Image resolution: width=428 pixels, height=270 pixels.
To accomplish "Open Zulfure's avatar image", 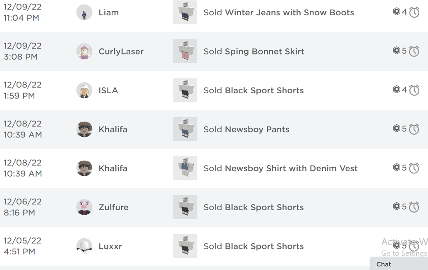I will click(84, 207).
